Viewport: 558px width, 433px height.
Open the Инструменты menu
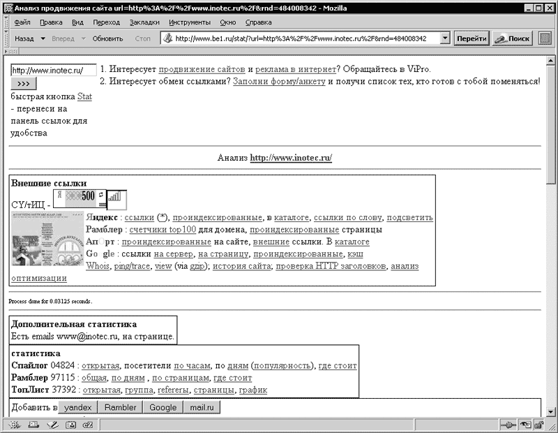pyautogui.click(x=189, y=22)
